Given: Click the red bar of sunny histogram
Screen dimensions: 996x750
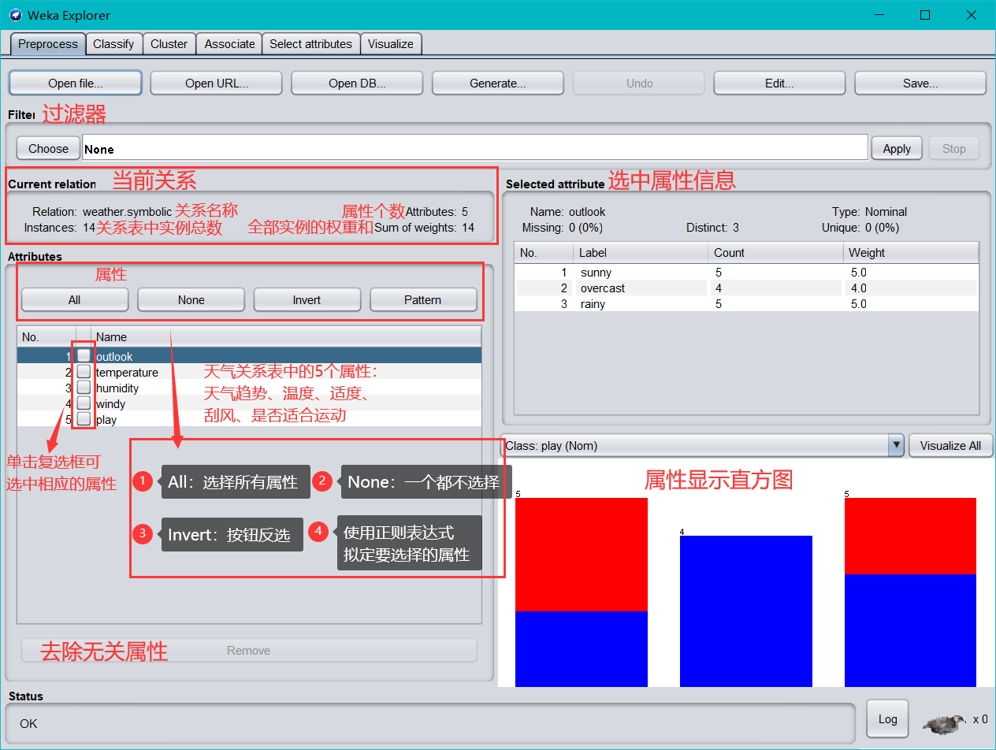Looking at the screenshot, I should [582, 554].
